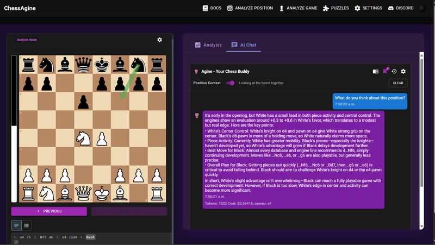Switch to table move list view

click(26, 225)
